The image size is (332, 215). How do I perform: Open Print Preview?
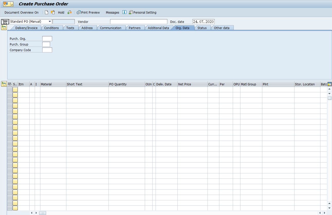click(x=88, y=12)
